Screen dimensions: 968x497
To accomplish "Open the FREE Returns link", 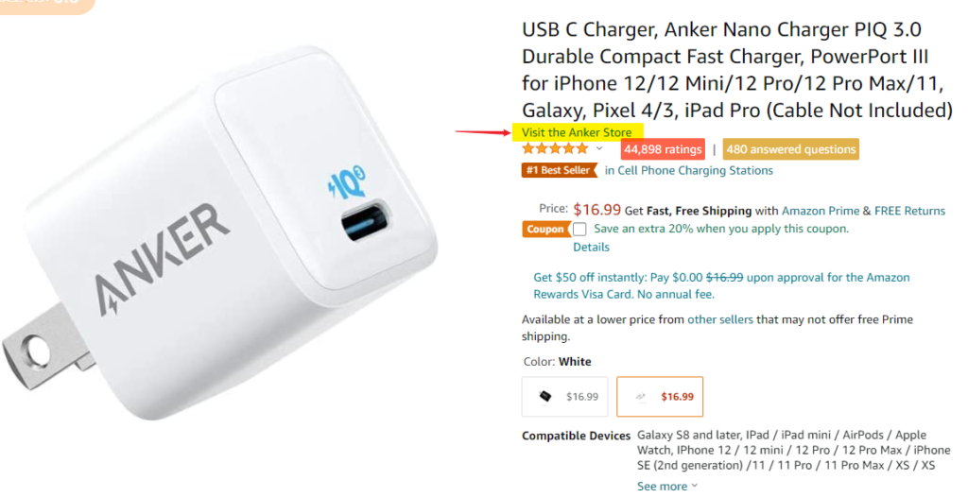I will [x=910, y=211].
